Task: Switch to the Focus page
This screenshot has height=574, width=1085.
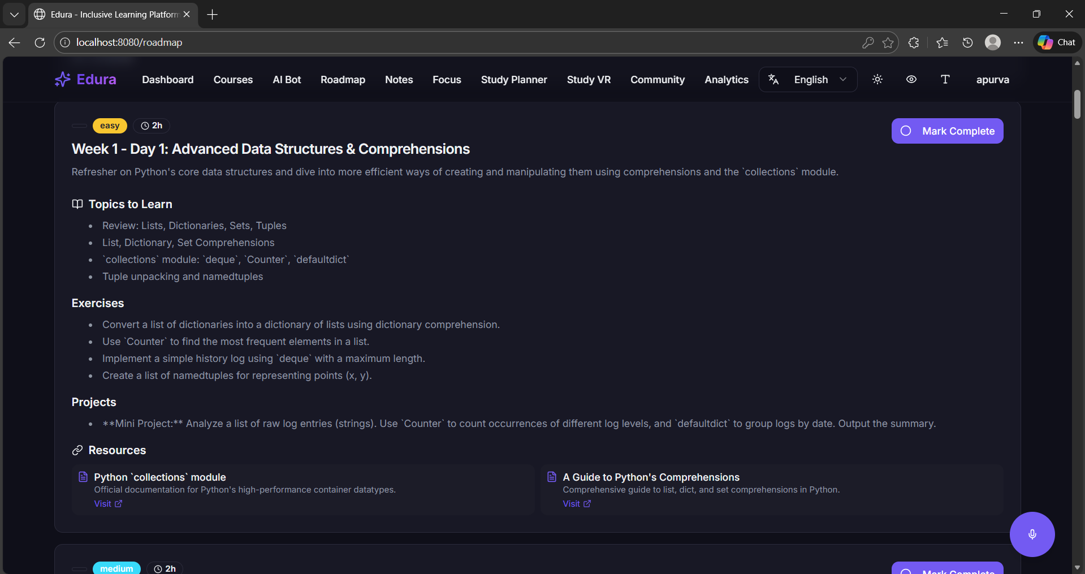Action: tap(447, 80)
